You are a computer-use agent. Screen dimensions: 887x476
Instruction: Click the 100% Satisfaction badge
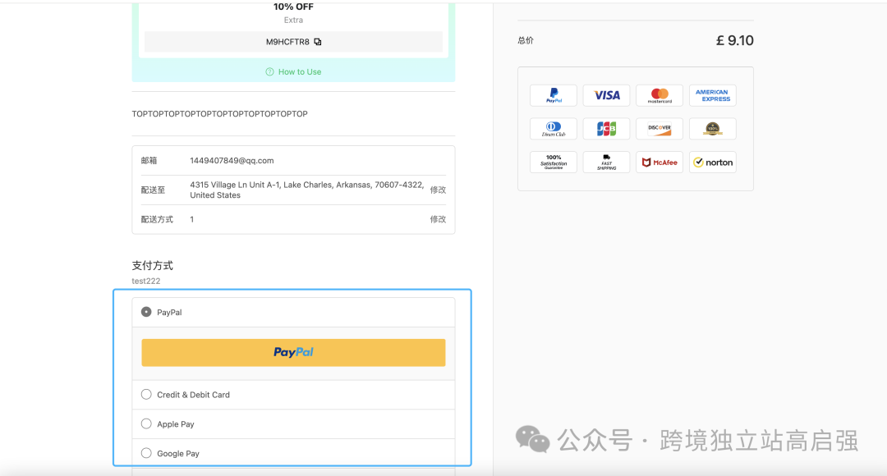[x=554, y=162]
